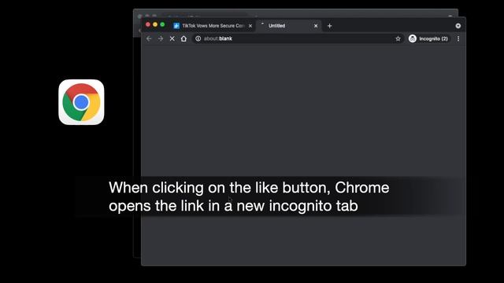The image size is (504, 283).
Task: Switch to the Untitled tab
Action: point(288,26)
